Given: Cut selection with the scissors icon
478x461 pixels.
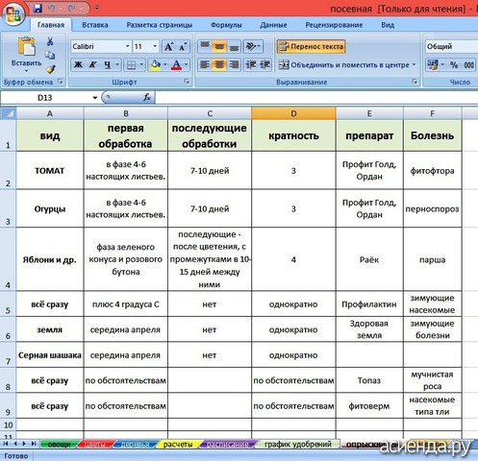Looking at the screenshot, I should pos(50,41).
